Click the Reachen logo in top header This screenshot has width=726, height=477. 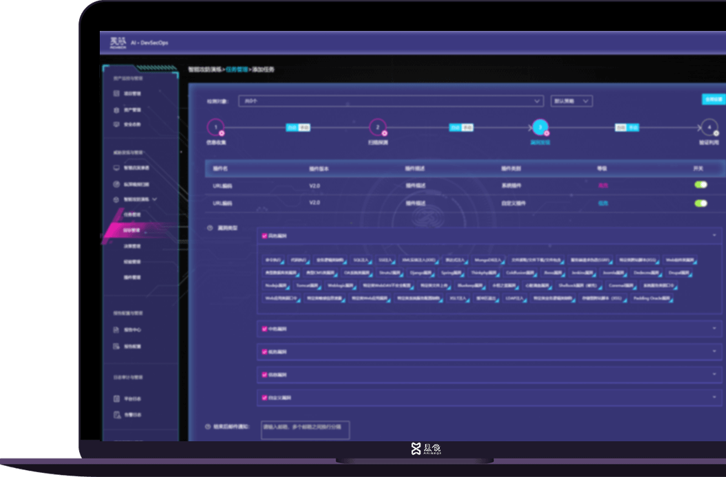click(118, 43)
